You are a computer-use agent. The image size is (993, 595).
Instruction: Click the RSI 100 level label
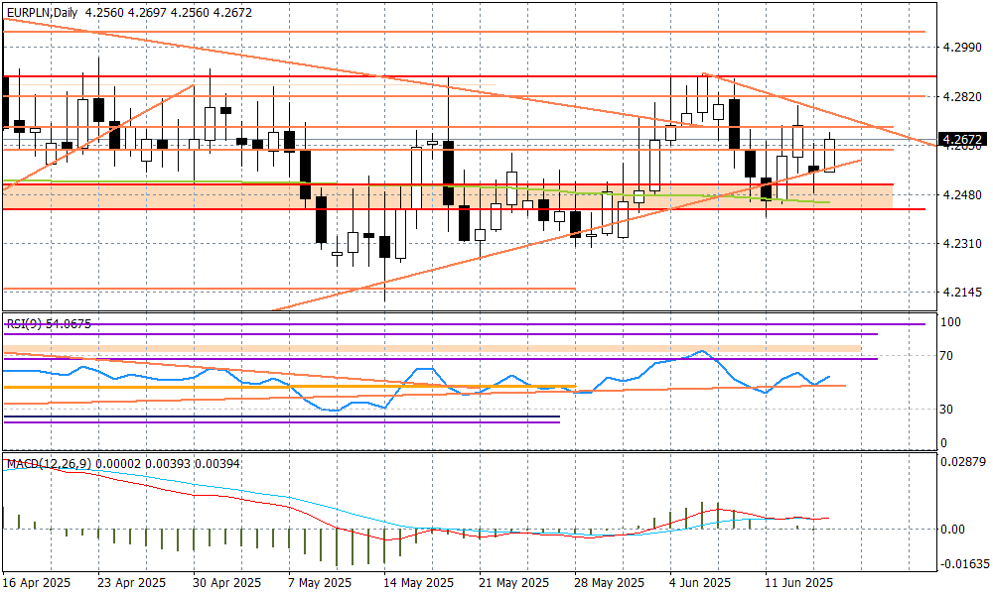tap(950, 322)
